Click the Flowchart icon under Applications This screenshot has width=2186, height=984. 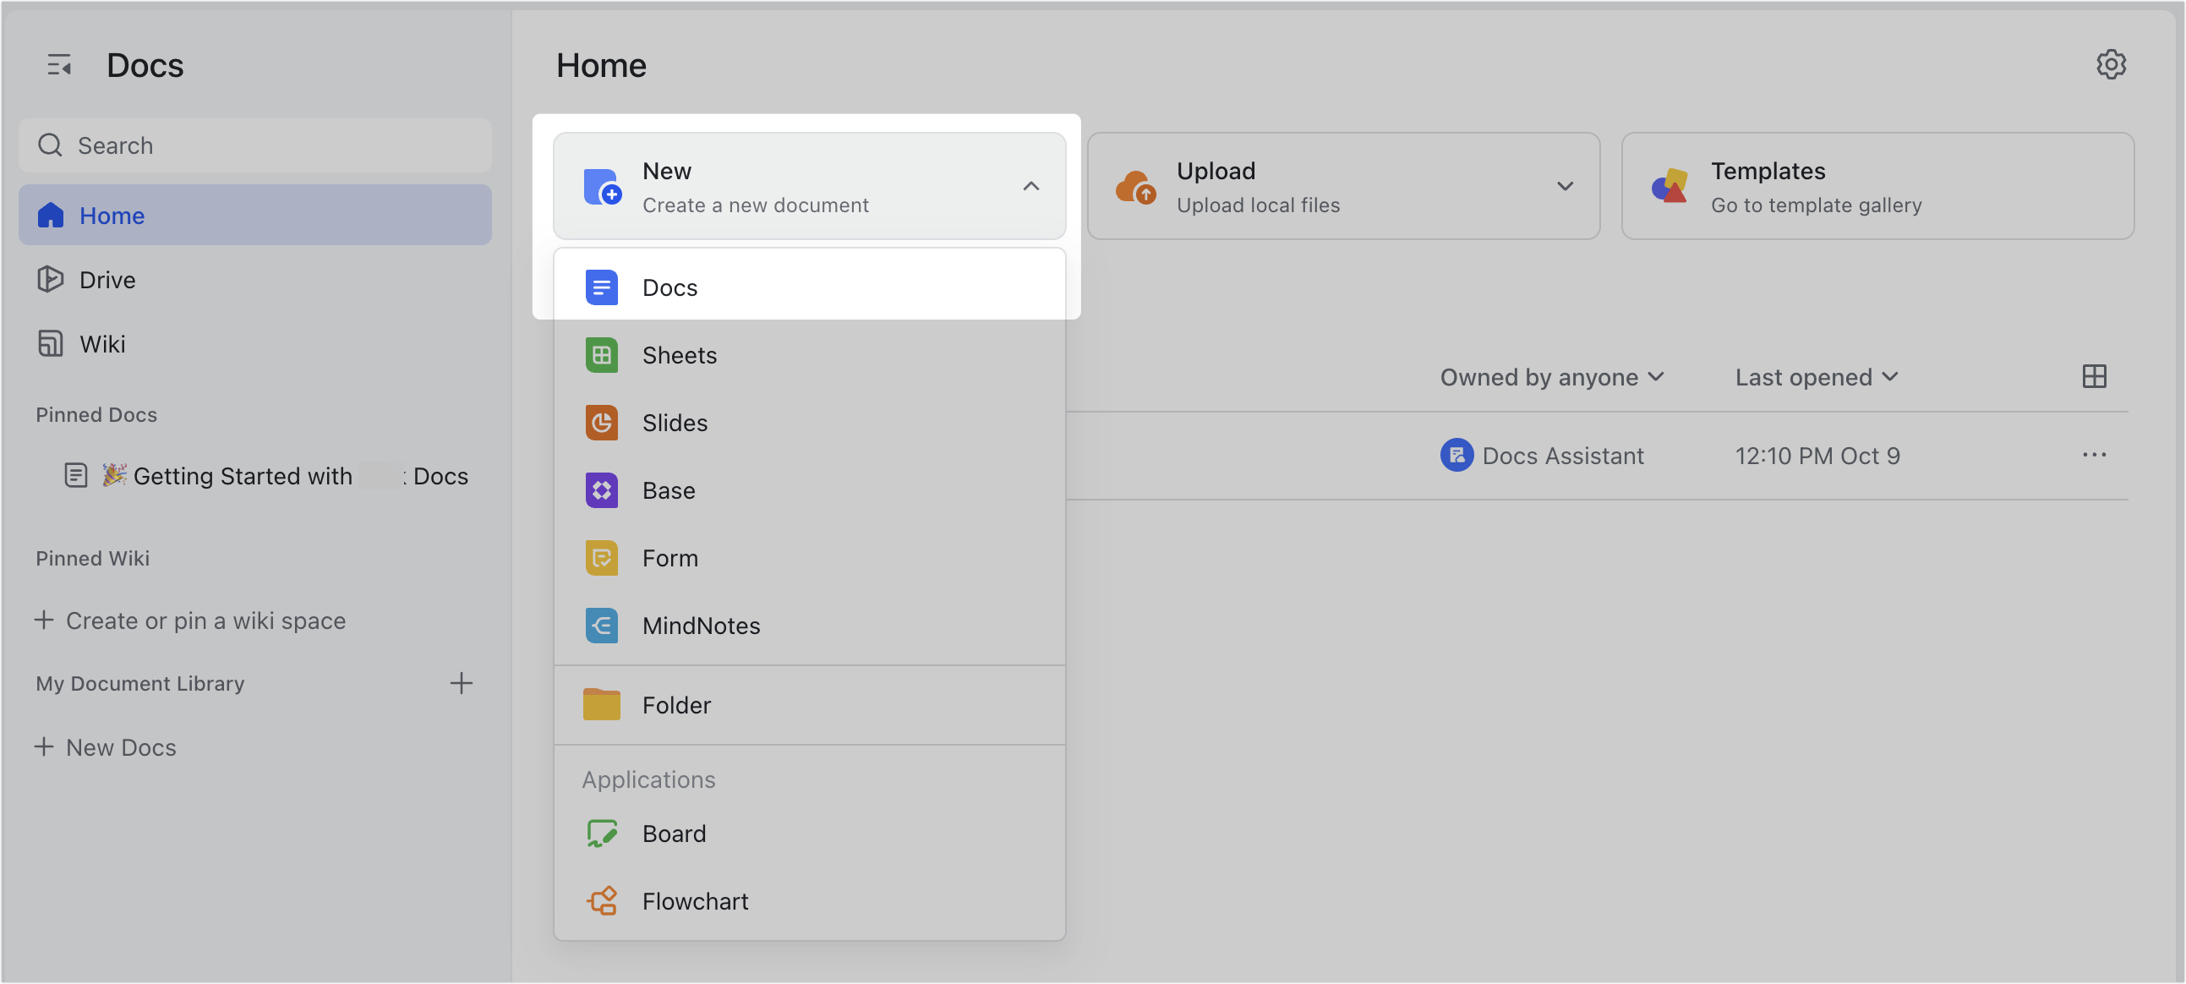click(602, 901)
